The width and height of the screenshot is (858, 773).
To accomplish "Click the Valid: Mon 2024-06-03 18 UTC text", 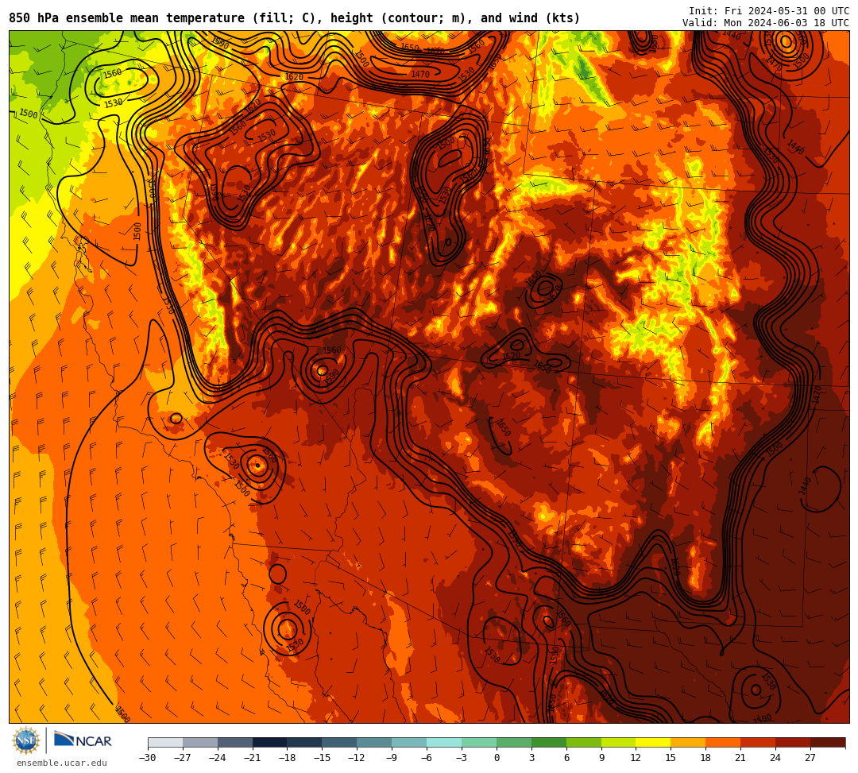I will pos(766,23).
